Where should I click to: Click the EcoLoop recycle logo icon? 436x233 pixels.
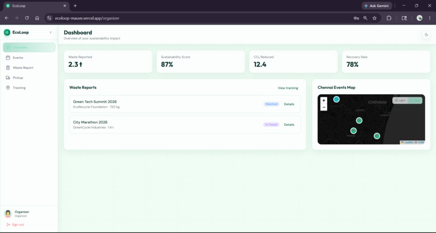[7, 33]
